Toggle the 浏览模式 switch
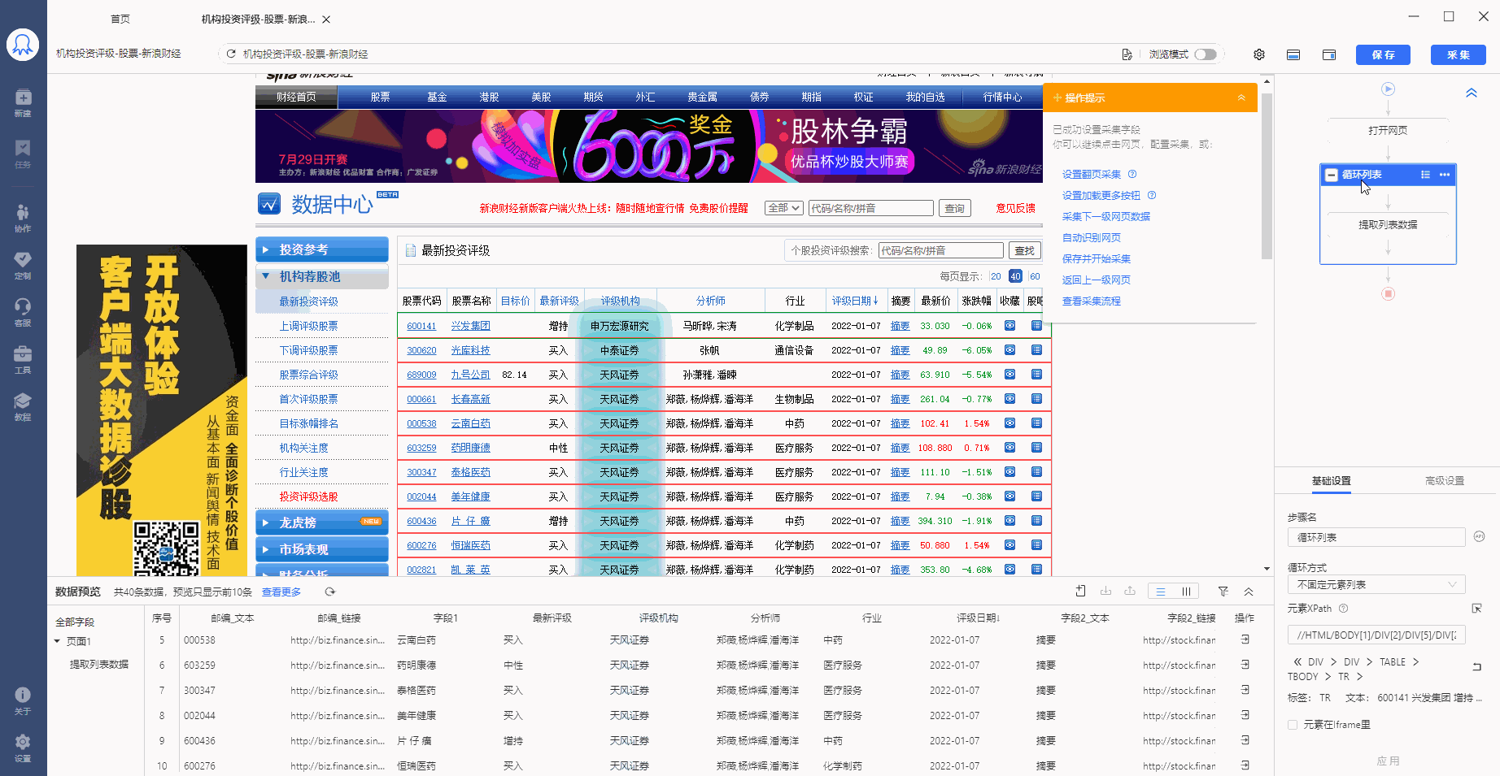Image resolution: width=1500 pixels, height=776 pixels. coord(1206,54)
